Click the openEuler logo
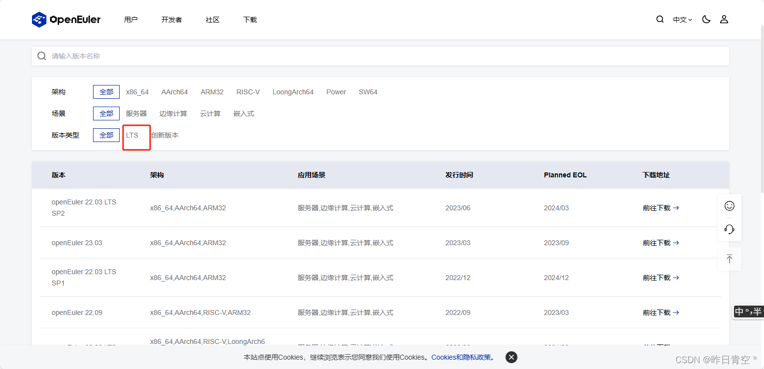Viewport: 764px width, 369px height. [66, 20]
